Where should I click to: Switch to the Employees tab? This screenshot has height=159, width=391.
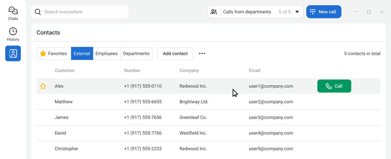click(107, 53)
